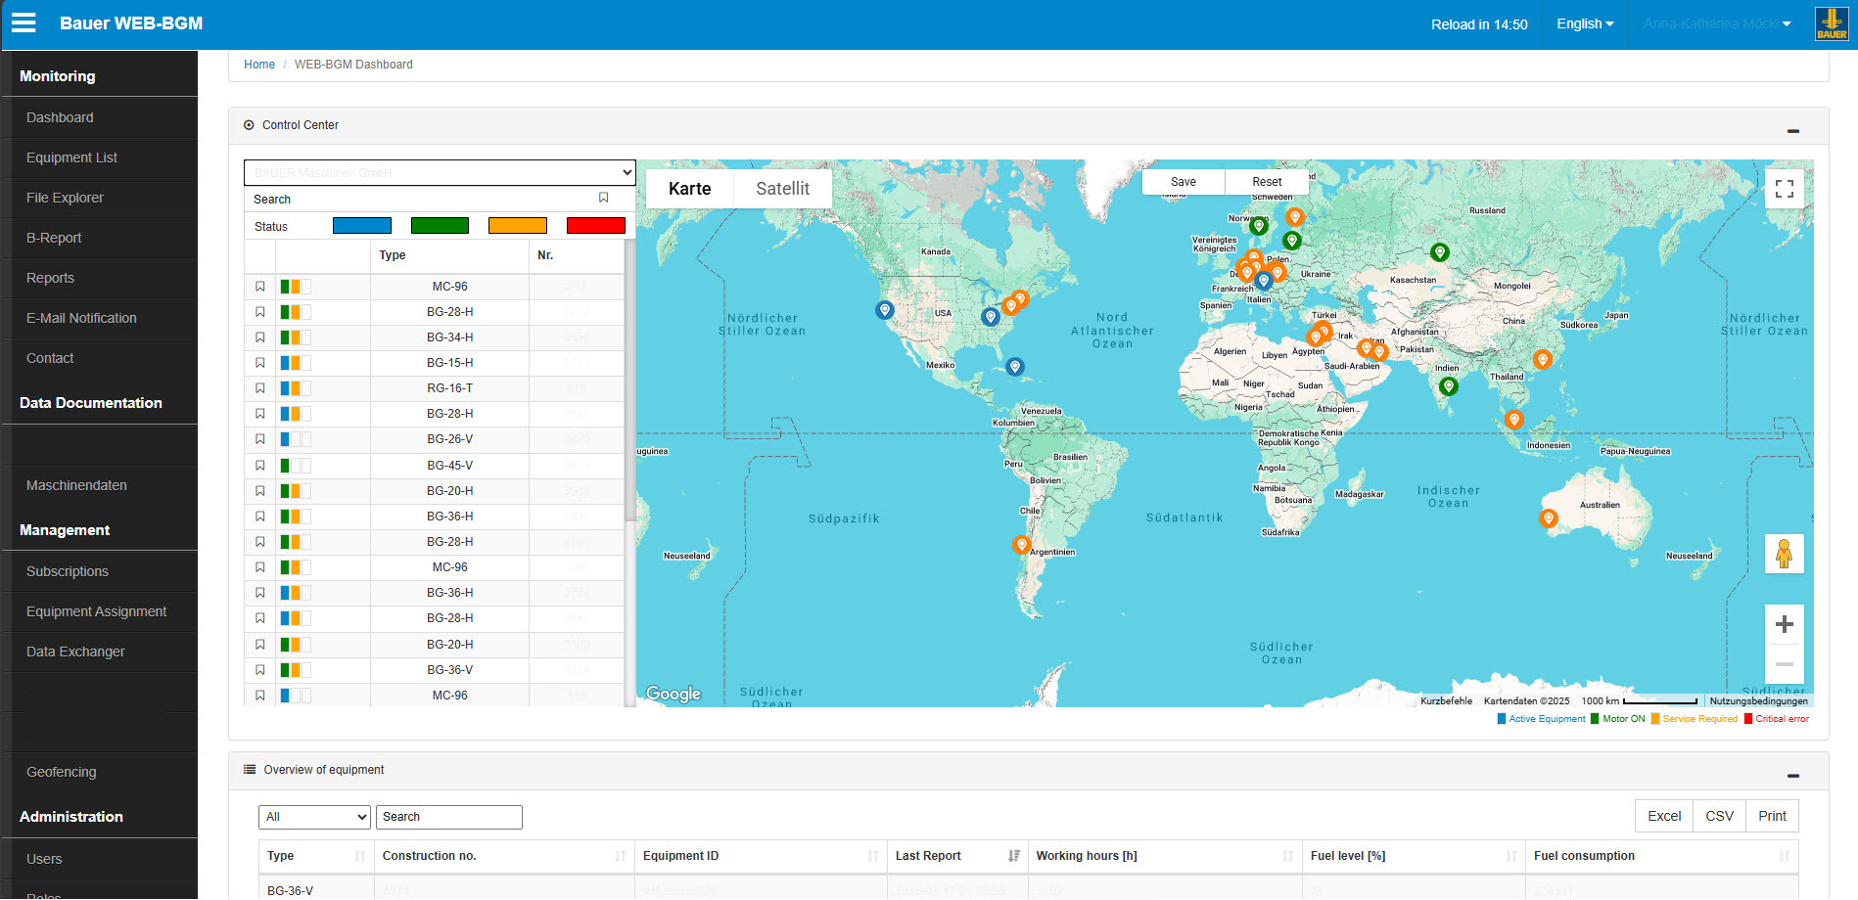
Task: Open the English language dropdown
Action: point(1585,23)
